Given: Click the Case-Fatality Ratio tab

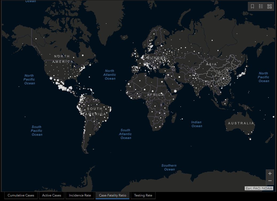Looking at the screenshot, I should tap(112, 195).
